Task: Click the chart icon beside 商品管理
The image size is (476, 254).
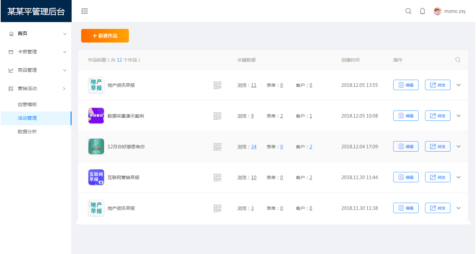Action: click(x=11, y=70)
